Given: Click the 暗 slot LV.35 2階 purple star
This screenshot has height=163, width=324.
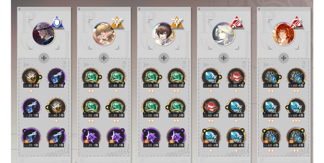Looking at the screenshot, I should pos(176,138).
